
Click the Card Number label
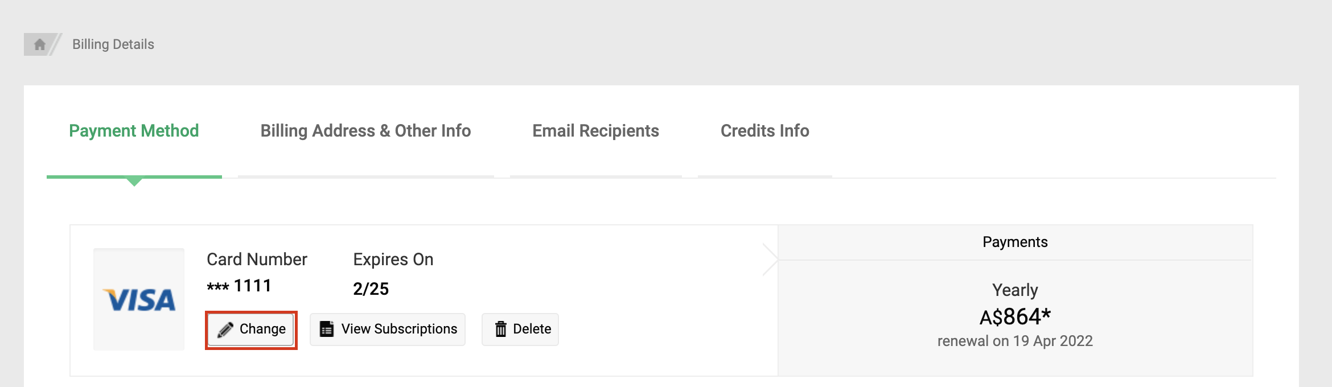coord(257,260)
